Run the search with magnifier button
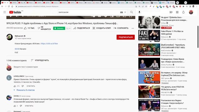 (x=132, y=12)
